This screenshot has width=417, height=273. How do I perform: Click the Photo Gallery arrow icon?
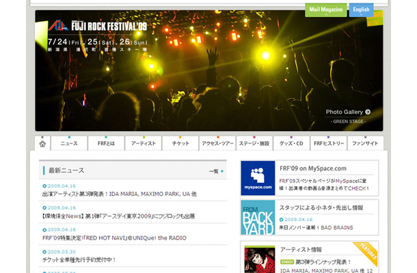pyautogui.click(x=368, y=112)
